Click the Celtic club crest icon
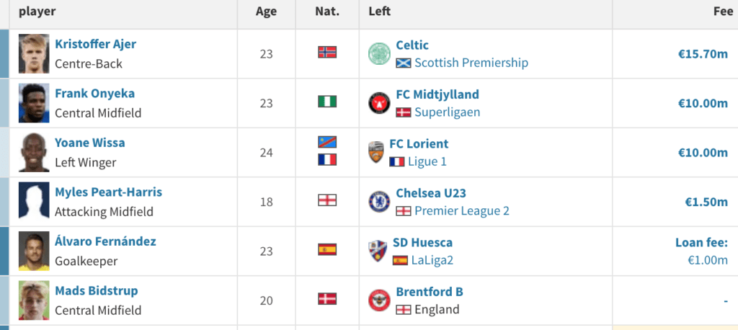Screen dimensions: 738x330 379,53
